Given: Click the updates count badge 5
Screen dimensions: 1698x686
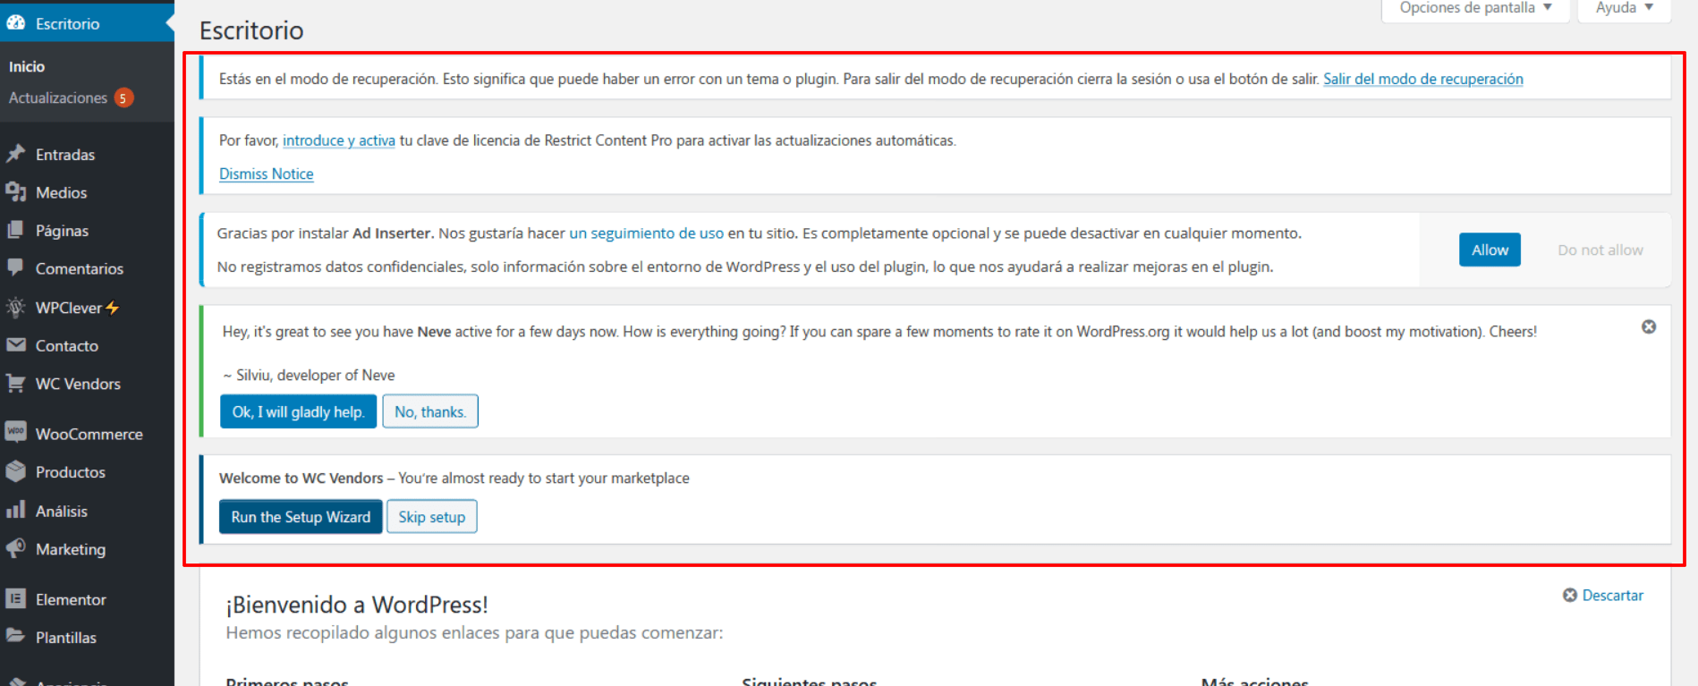Looking at the screenshot, I should point(123,97).
